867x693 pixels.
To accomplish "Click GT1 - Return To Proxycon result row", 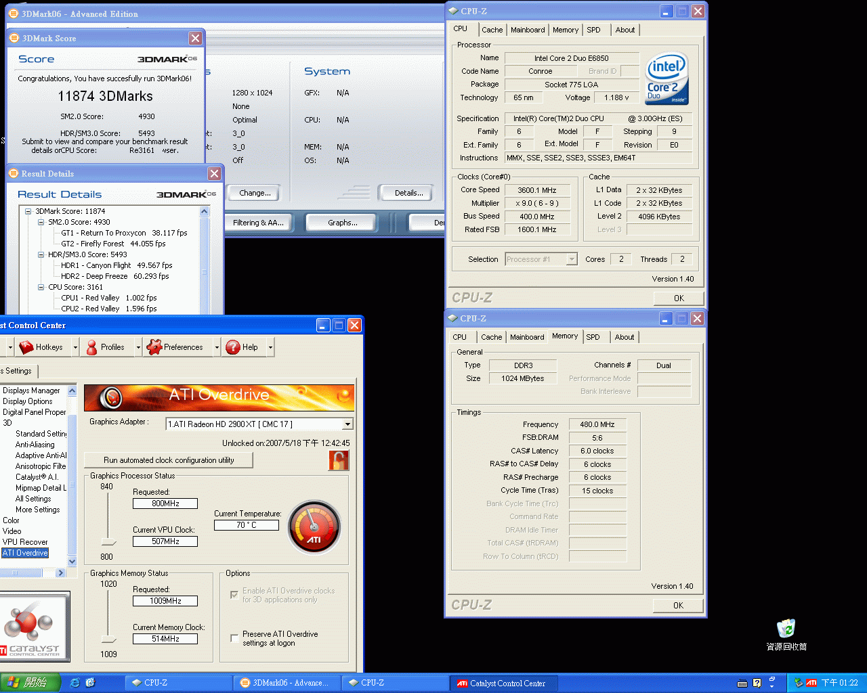I will click(124, 233).
